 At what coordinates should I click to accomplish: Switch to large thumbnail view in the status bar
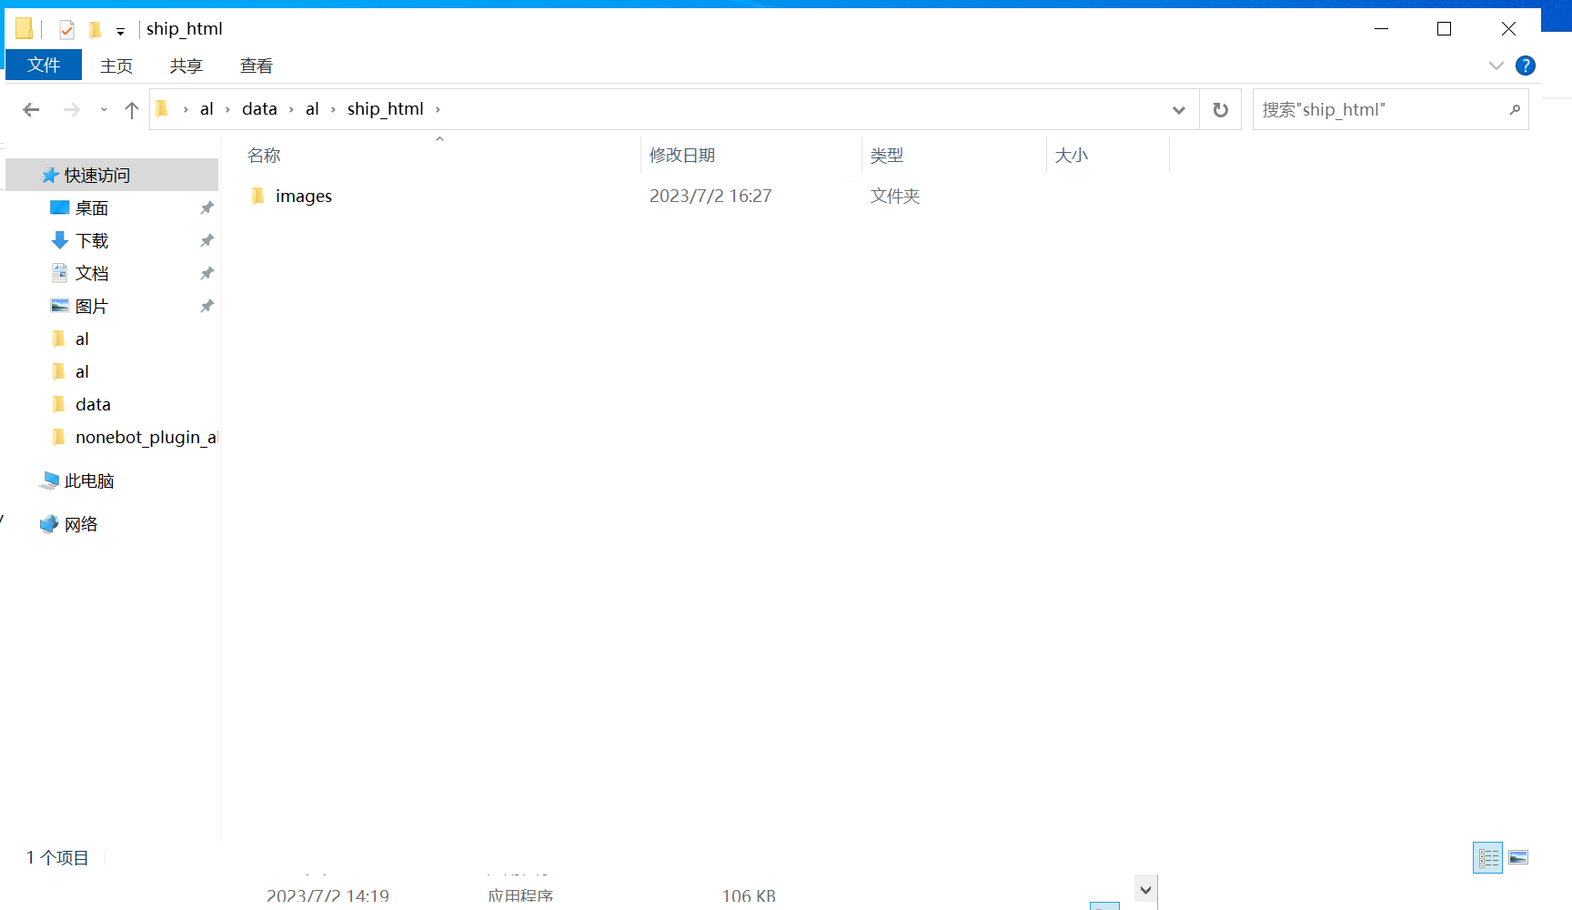coord(1519,857)
